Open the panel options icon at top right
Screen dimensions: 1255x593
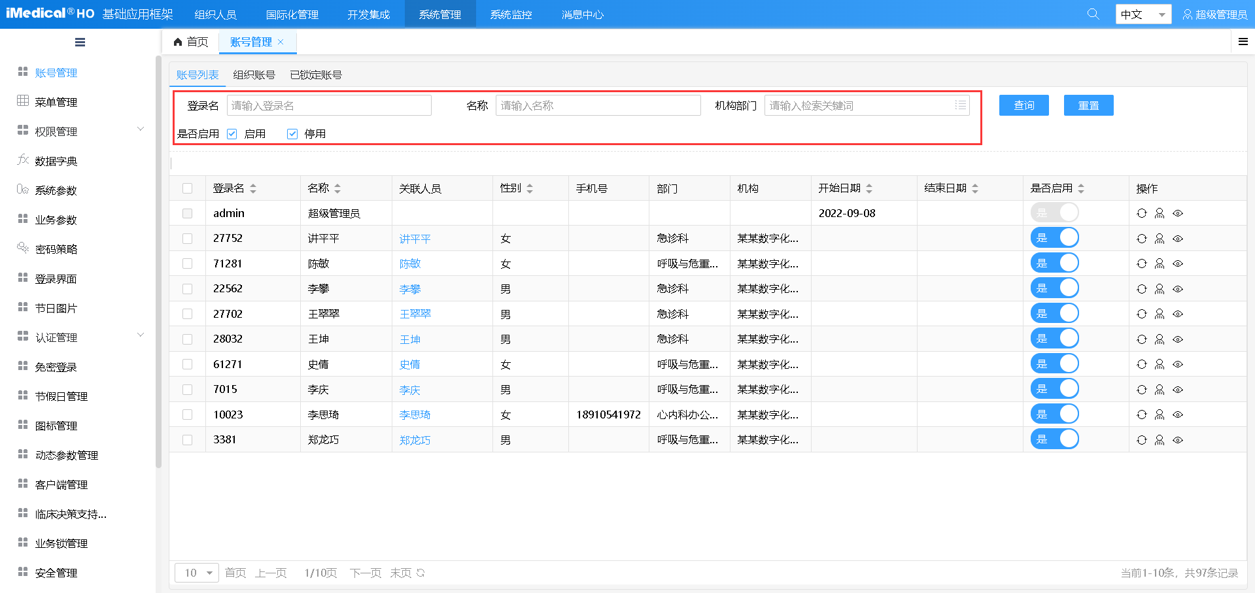1243,41
